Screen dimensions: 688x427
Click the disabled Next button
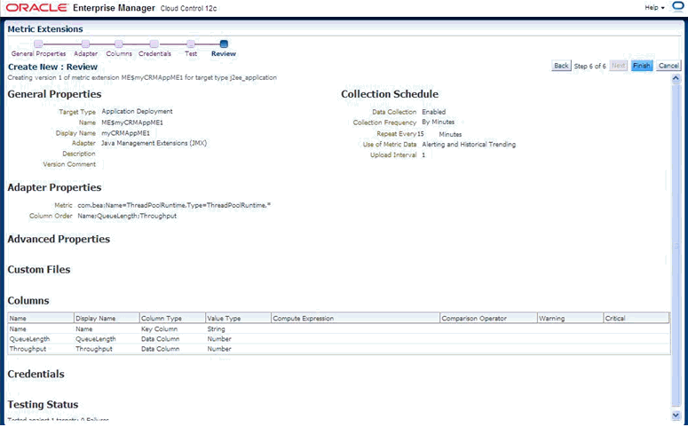[x=618, y=66]
